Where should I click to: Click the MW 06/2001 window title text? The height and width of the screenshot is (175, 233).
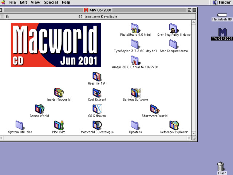[100, 10]
